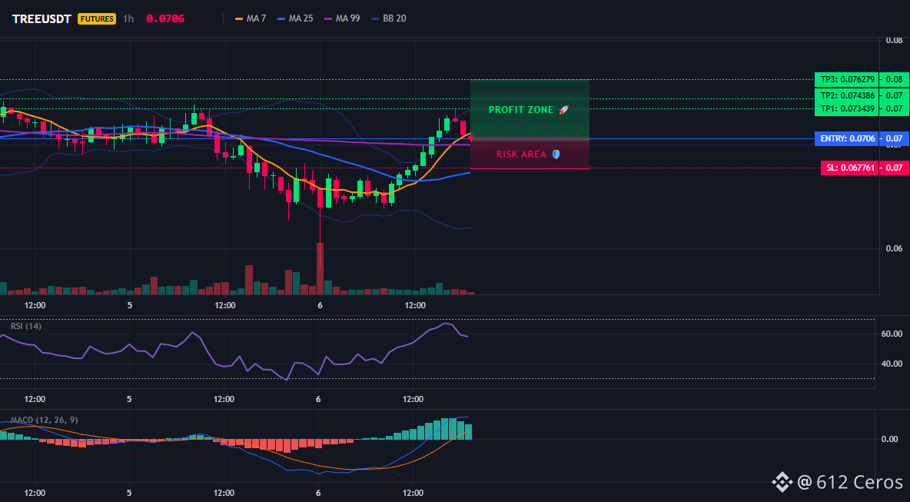Viewport: 910px width, 502px height.
Task: Click the FUTURES badge
Action: (x=97, y=18)
